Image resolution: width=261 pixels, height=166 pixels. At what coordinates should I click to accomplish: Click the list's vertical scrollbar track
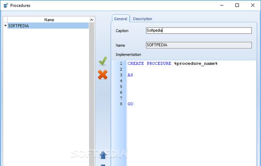pyautogui.click(x=92, y=94)
